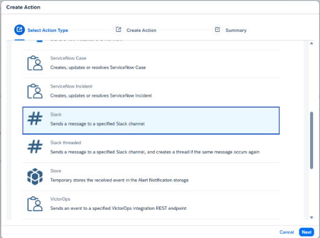
Task: Choose the Slack threaded action description
Action: [x=155, y=152]
